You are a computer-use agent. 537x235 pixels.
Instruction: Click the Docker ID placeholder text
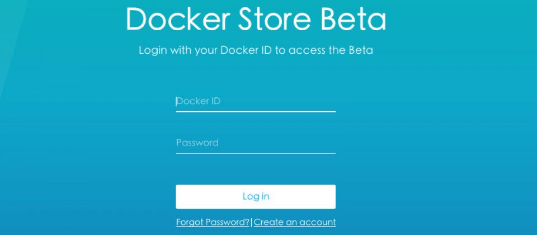tap(199, 101)
